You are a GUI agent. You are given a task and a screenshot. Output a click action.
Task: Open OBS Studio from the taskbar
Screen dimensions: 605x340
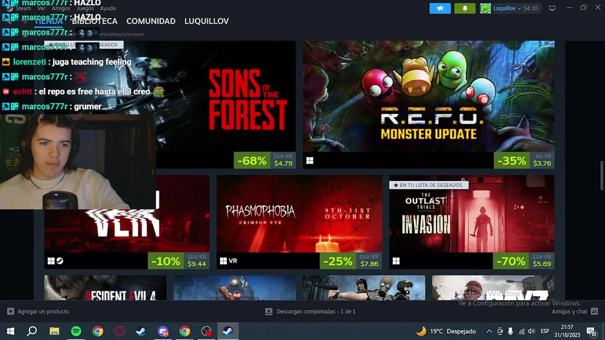[x=207, y=331]
